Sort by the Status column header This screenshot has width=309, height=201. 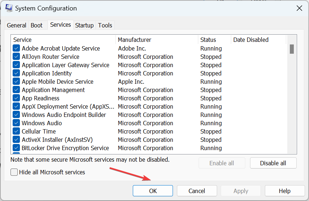click(215, 40)
